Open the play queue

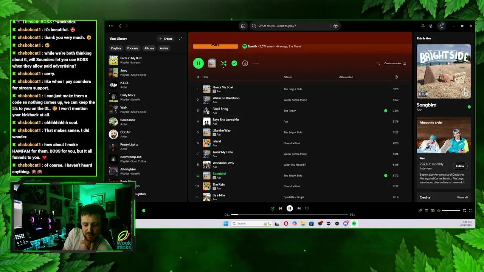click(x=427, y=211)
